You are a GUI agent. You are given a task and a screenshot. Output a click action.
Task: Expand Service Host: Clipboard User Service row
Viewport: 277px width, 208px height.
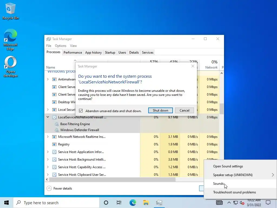pyautogui.click(x=48, y=175)
